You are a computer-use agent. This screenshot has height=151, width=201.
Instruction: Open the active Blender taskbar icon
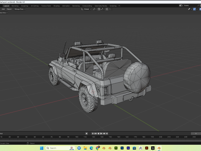pyautogui.click(x=159, y=148)
